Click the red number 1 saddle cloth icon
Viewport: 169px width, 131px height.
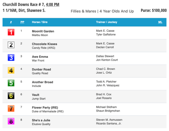(11, 32)
